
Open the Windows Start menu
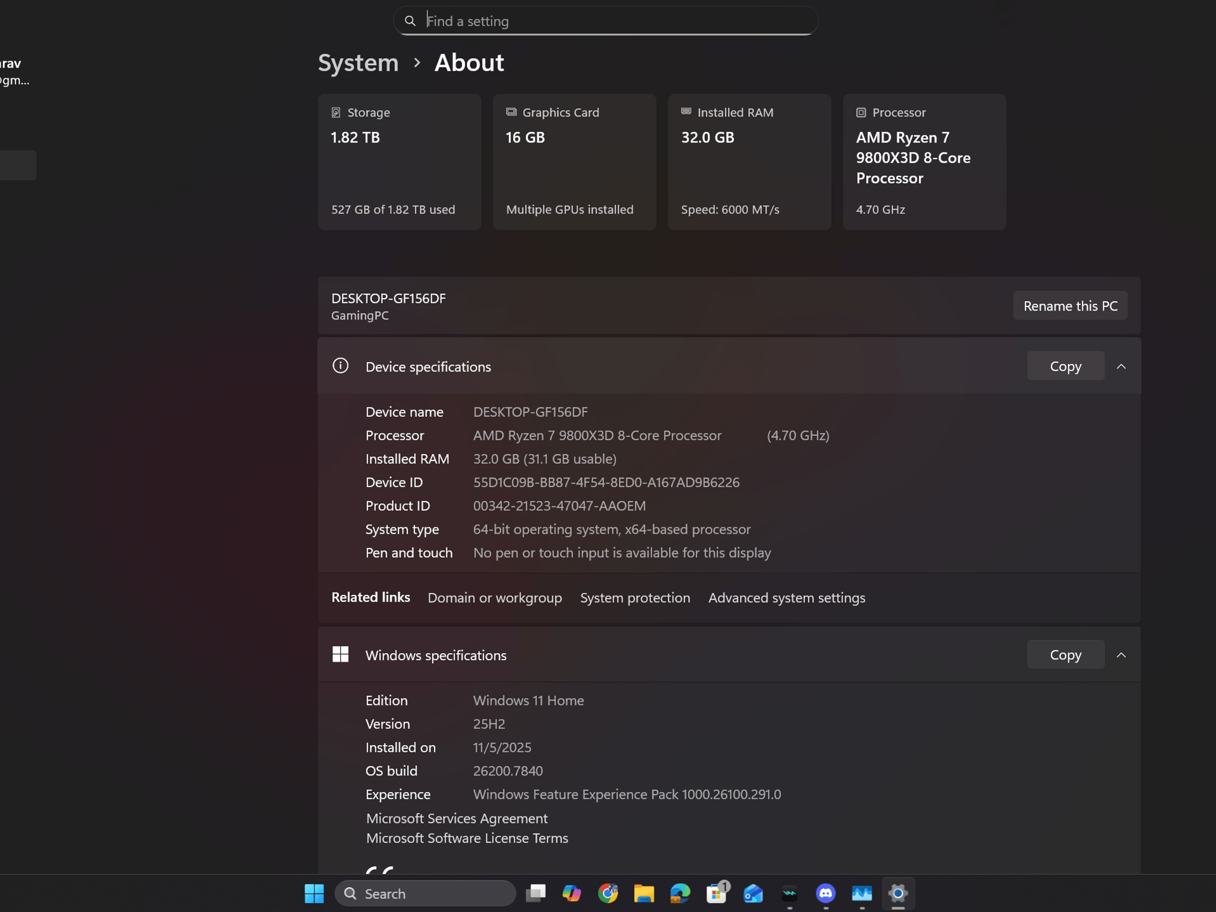314,894
